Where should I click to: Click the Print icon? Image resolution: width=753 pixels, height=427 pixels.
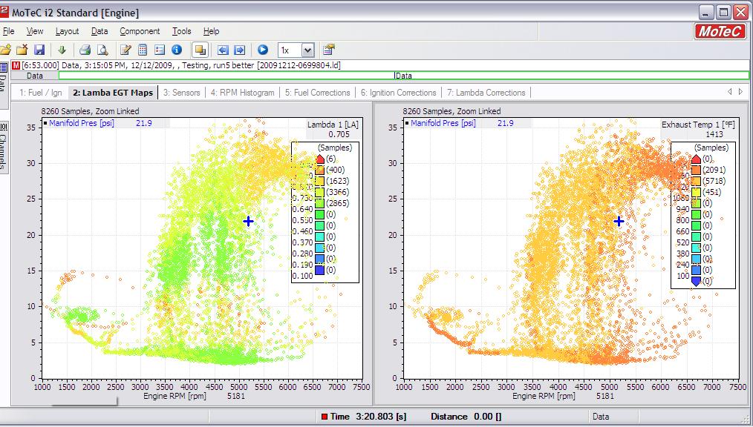point(85,50)
